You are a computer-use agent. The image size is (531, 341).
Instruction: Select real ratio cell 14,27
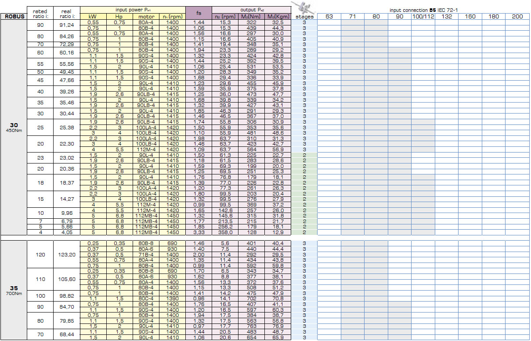coord(66,199)
